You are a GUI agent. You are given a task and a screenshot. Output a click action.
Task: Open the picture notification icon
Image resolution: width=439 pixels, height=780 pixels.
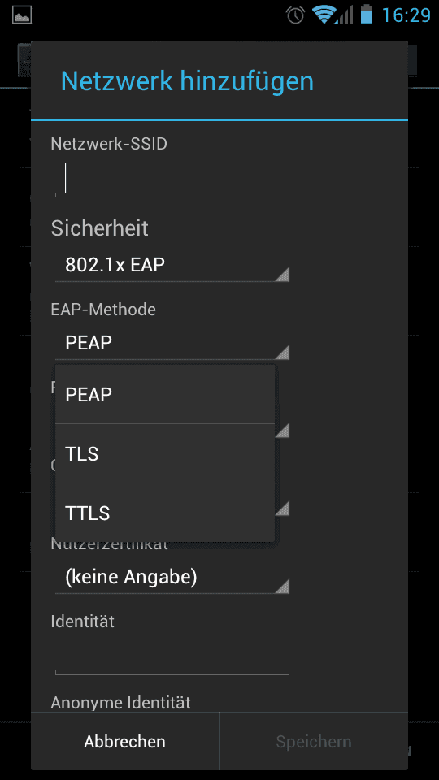[x=22, y=15]
